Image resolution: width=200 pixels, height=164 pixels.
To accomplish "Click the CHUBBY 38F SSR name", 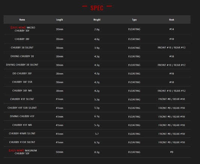I will click(22, 82).
